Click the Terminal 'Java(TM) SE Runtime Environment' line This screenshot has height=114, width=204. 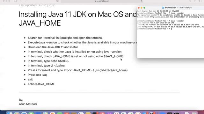(x=168, y=25)
